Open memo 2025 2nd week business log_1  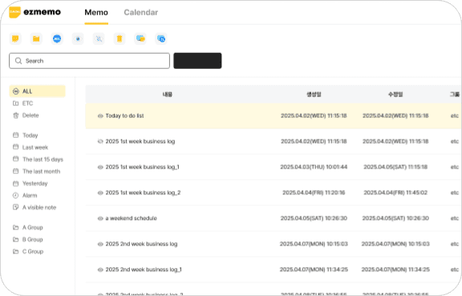pos(144,270)
